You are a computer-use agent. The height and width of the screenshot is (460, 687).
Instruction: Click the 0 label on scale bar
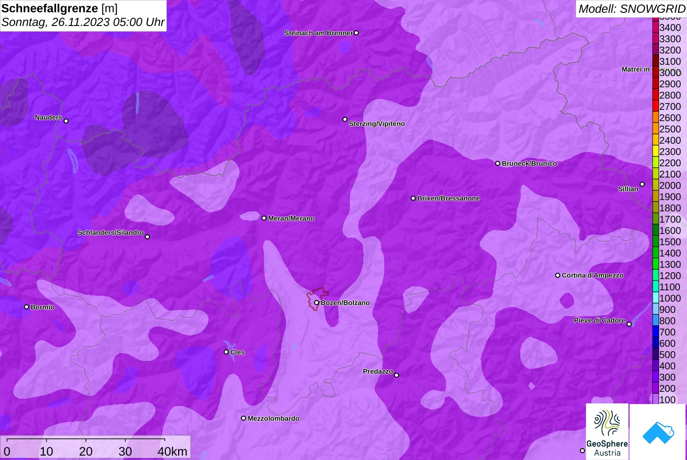pos(7,451)
